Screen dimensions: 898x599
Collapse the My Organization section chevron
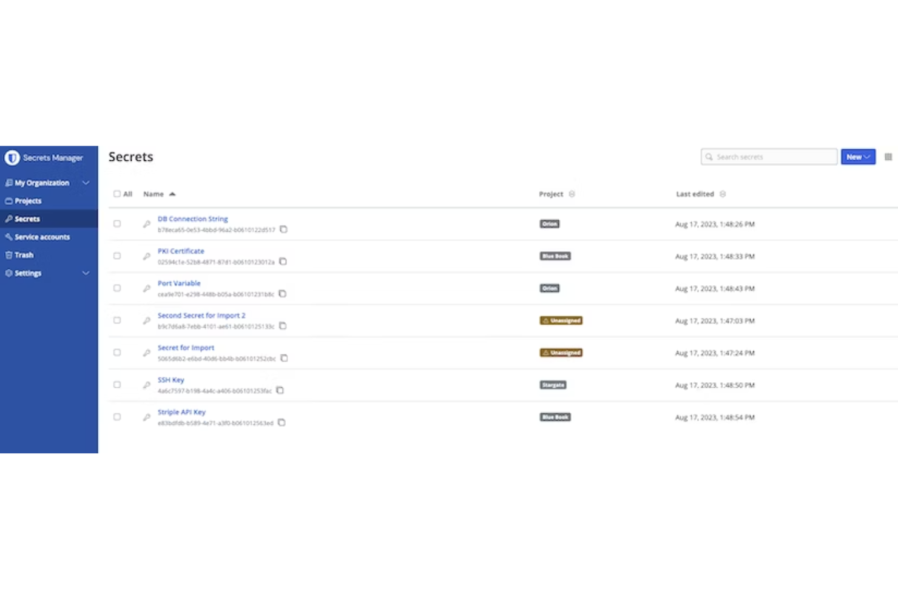[x=86, y=183]
